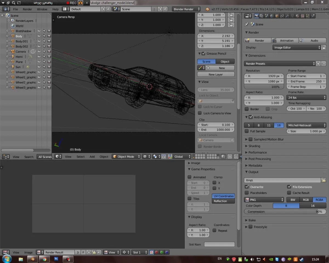Show the red channel in image editor
Image resolution: width=329 pixels, height=263 pixels.
[x=157, y=252]
